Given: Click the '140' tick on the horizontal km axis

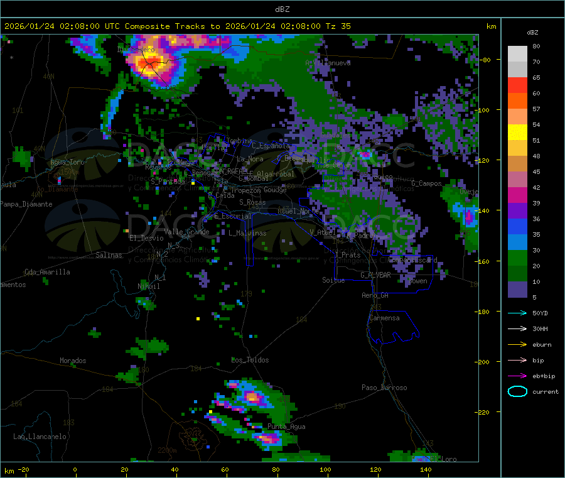Looking at the screenshot, I should coord(426,469).
